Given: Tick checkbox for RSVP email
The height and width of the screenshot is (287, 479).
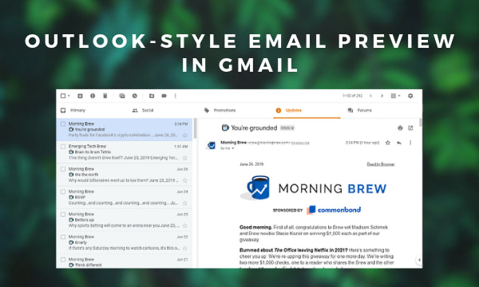Looking at the screenshot, I should pyautogui.click(x=63, y=191).
